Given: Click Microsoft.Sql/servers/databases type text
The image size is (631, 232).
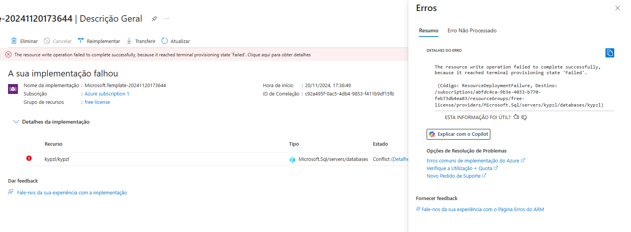Looking at the screenshot, I should tap(333, 159).
